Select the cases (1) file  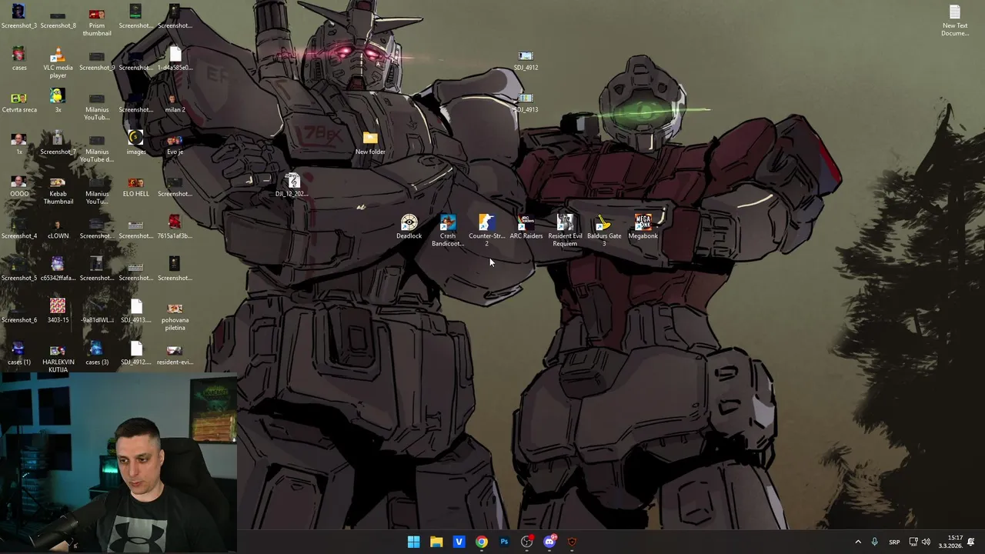coord(18,354)
